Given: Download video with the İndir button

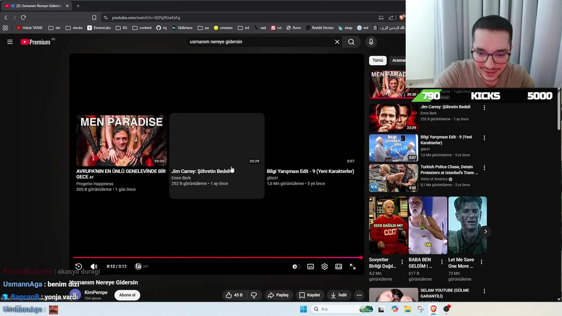Looking at the screenshot, I should pyautogui.click(x=339, y=295).
